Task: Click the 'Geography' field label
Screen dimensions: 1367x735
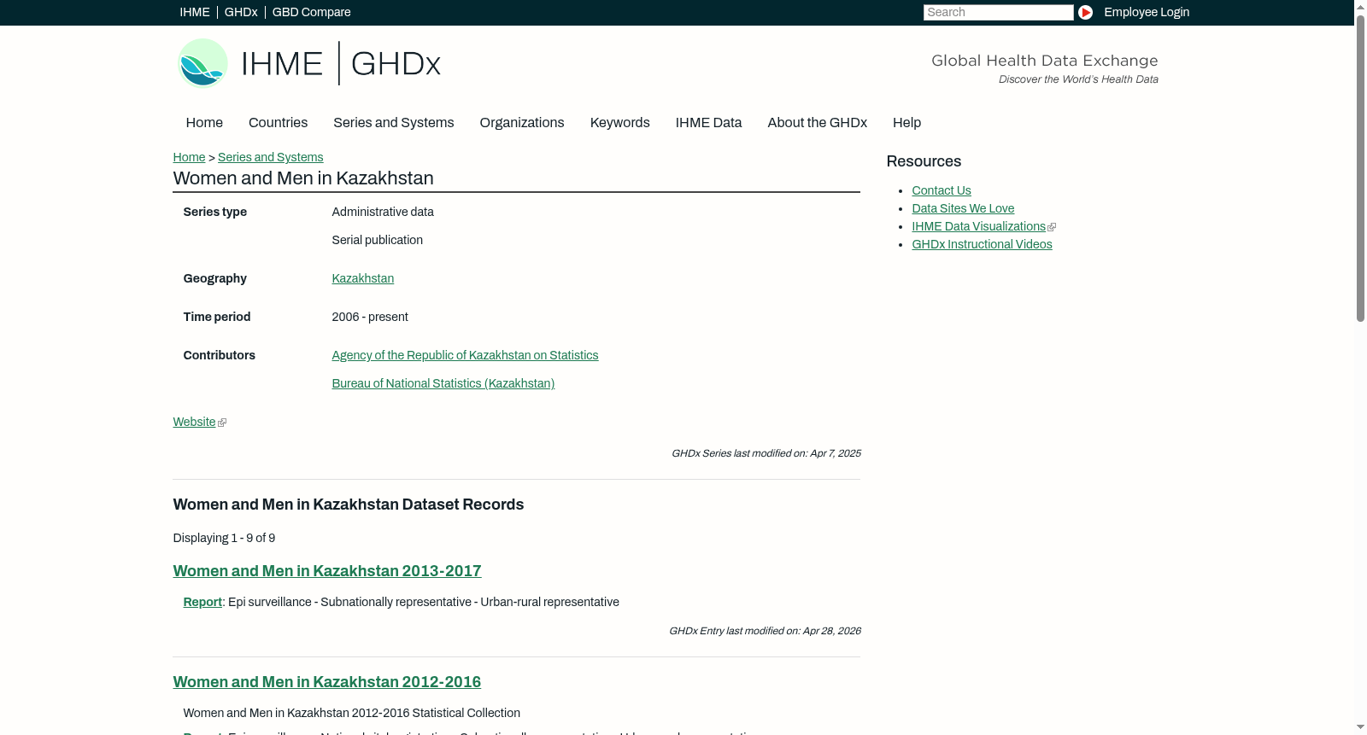Action: (x=215, y=278)
